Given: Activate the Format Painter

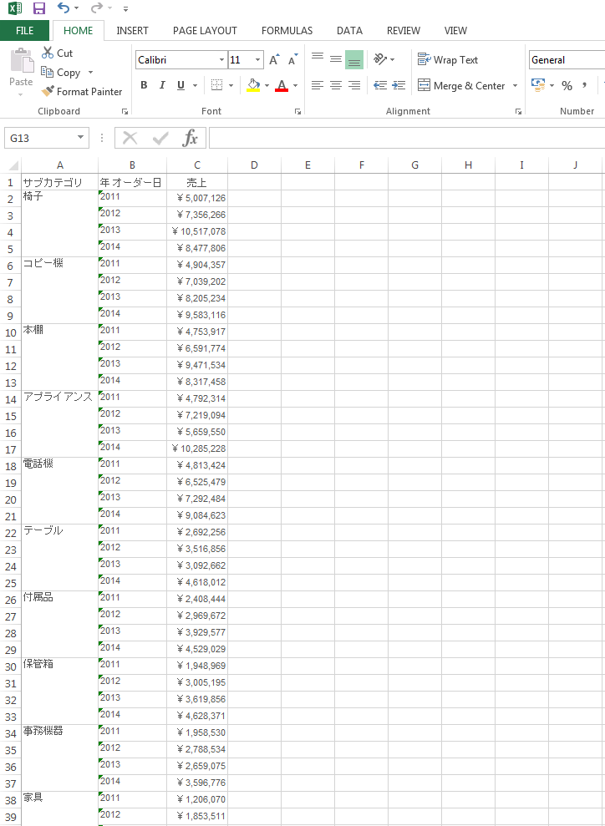Looking at the screenshot, I should coord(82,92).
